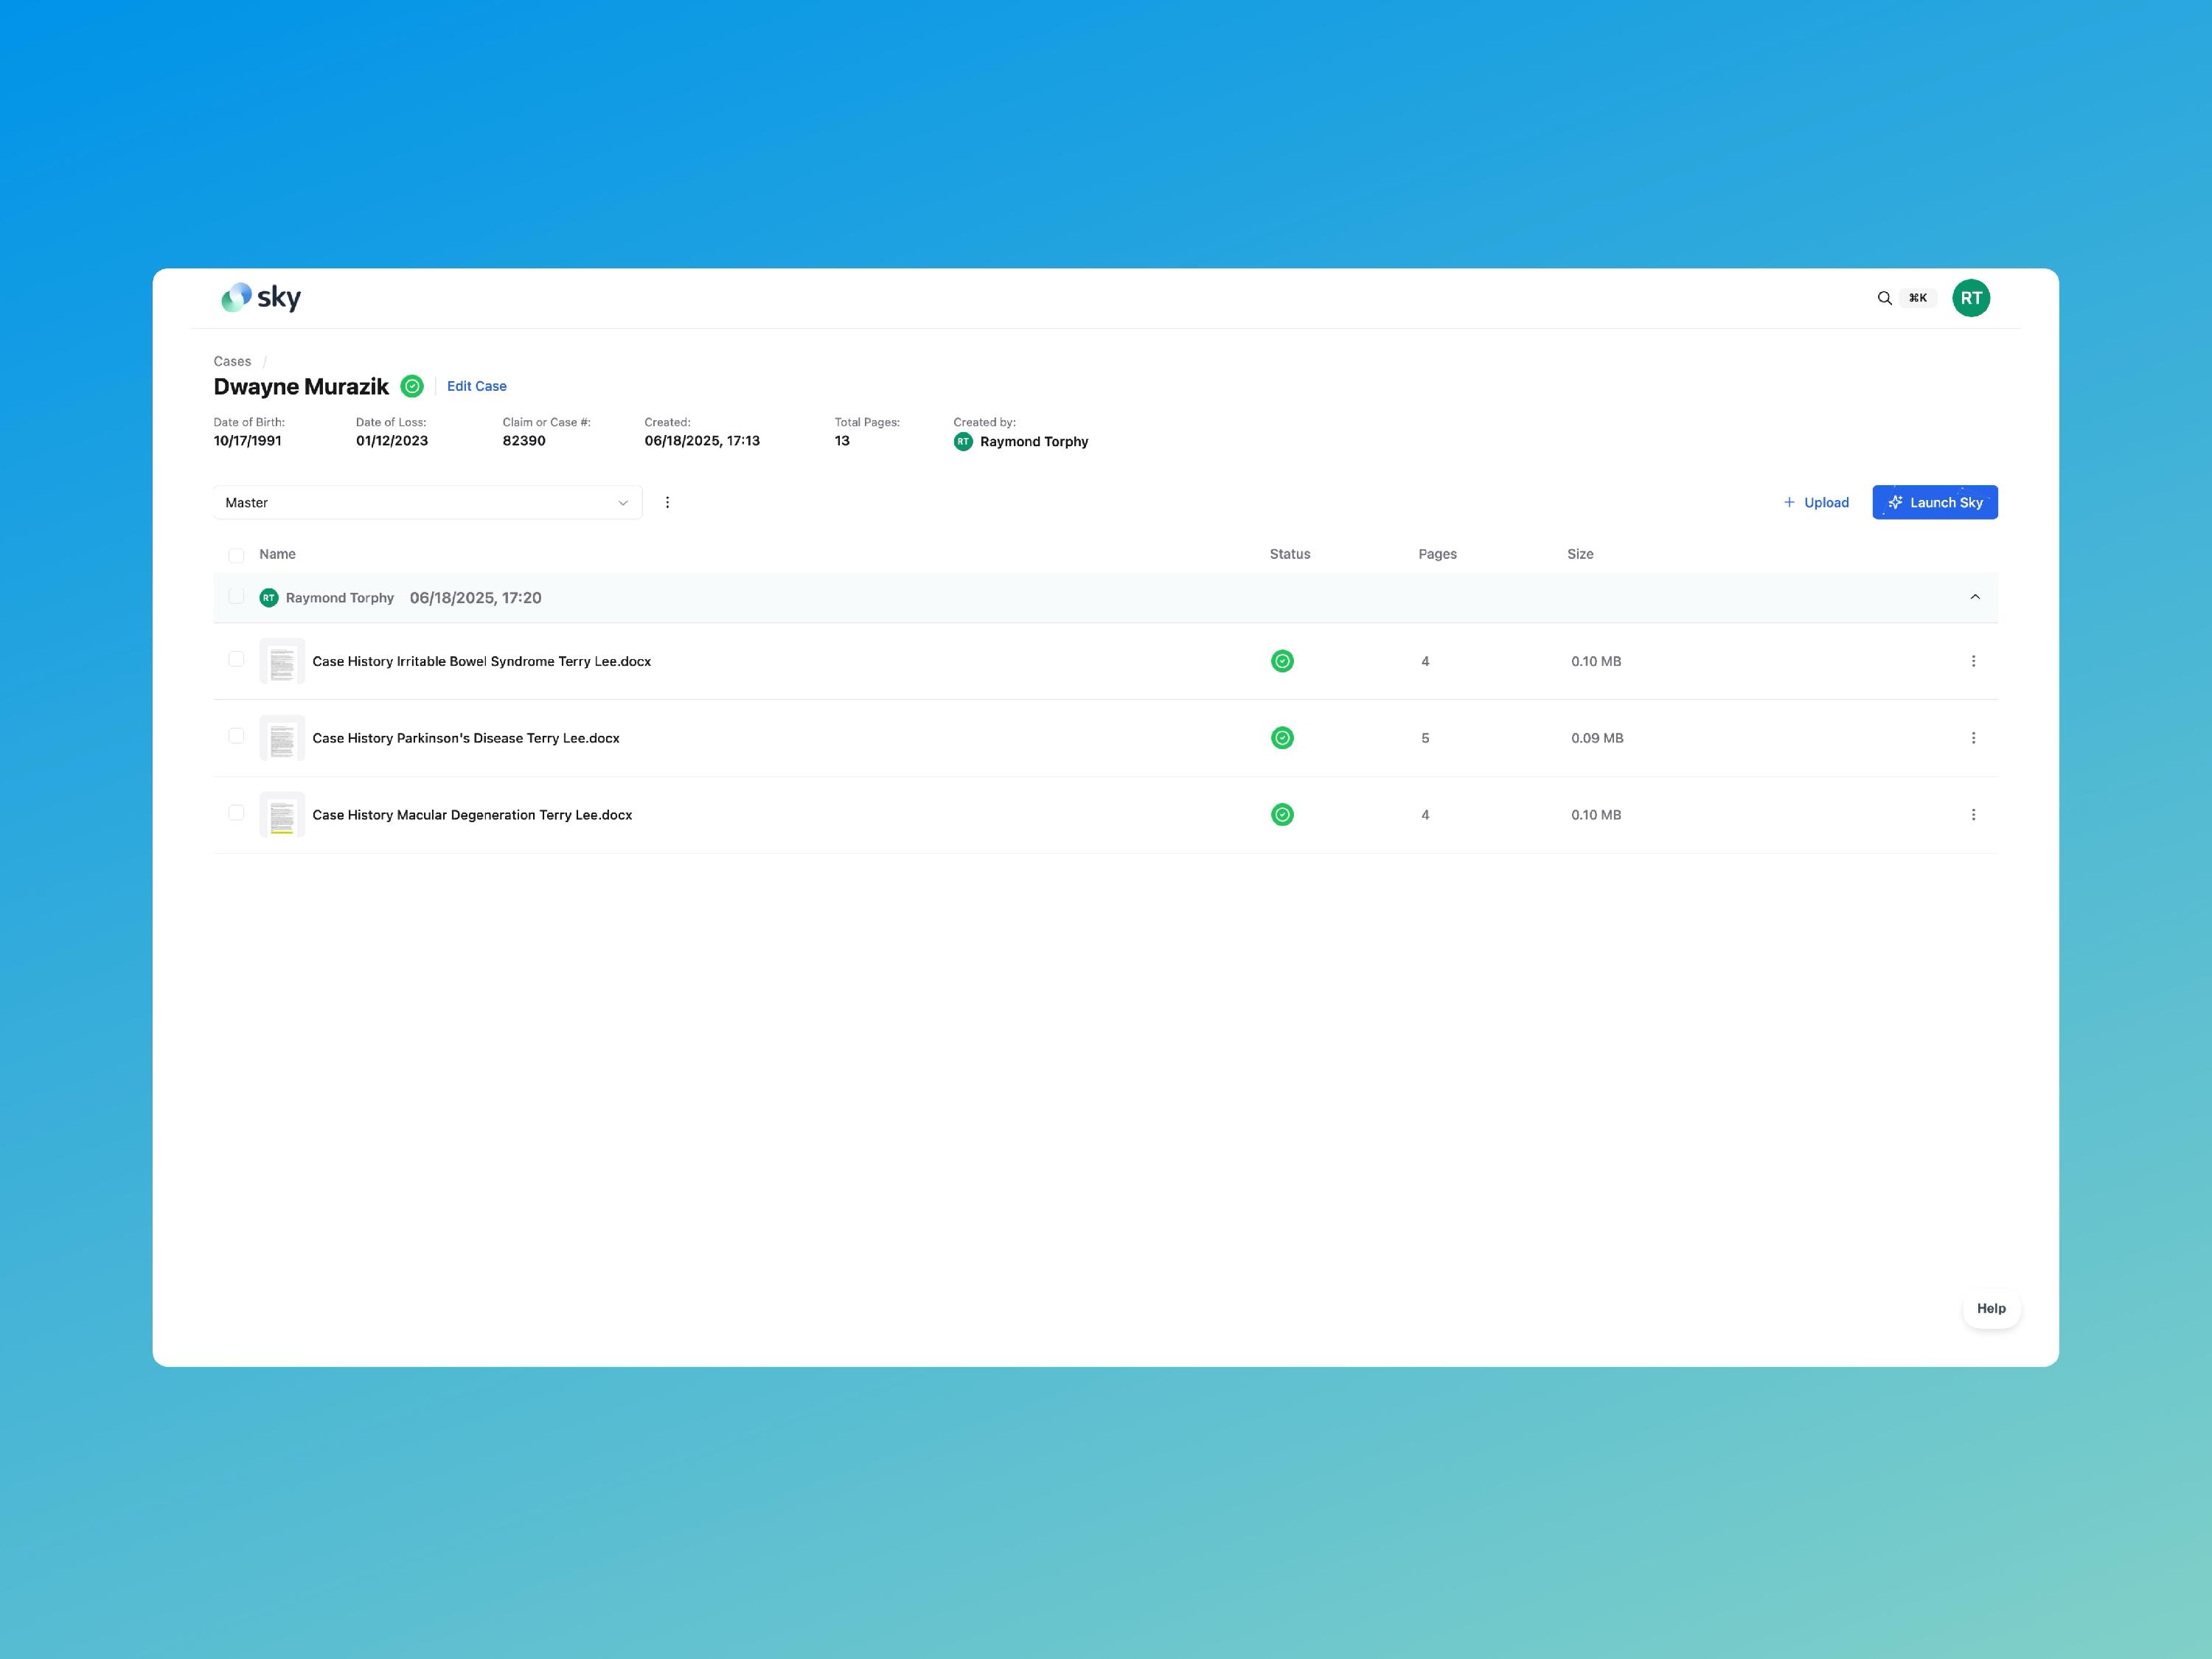Check the Irritable Bowel Syndrome file checkbox

pyautogui.click(x=236, y=659)
